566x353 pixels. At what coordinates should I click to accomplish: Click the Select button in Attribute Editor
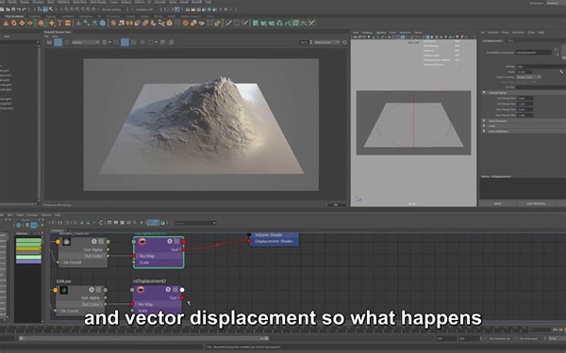[497, 203]
